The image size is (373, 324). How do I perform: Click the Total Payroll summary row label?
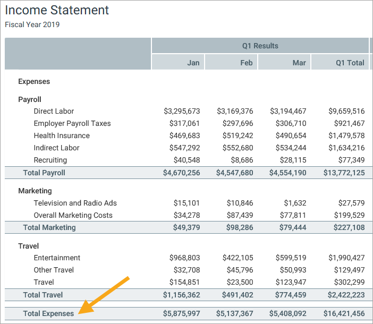click(44, 173)
